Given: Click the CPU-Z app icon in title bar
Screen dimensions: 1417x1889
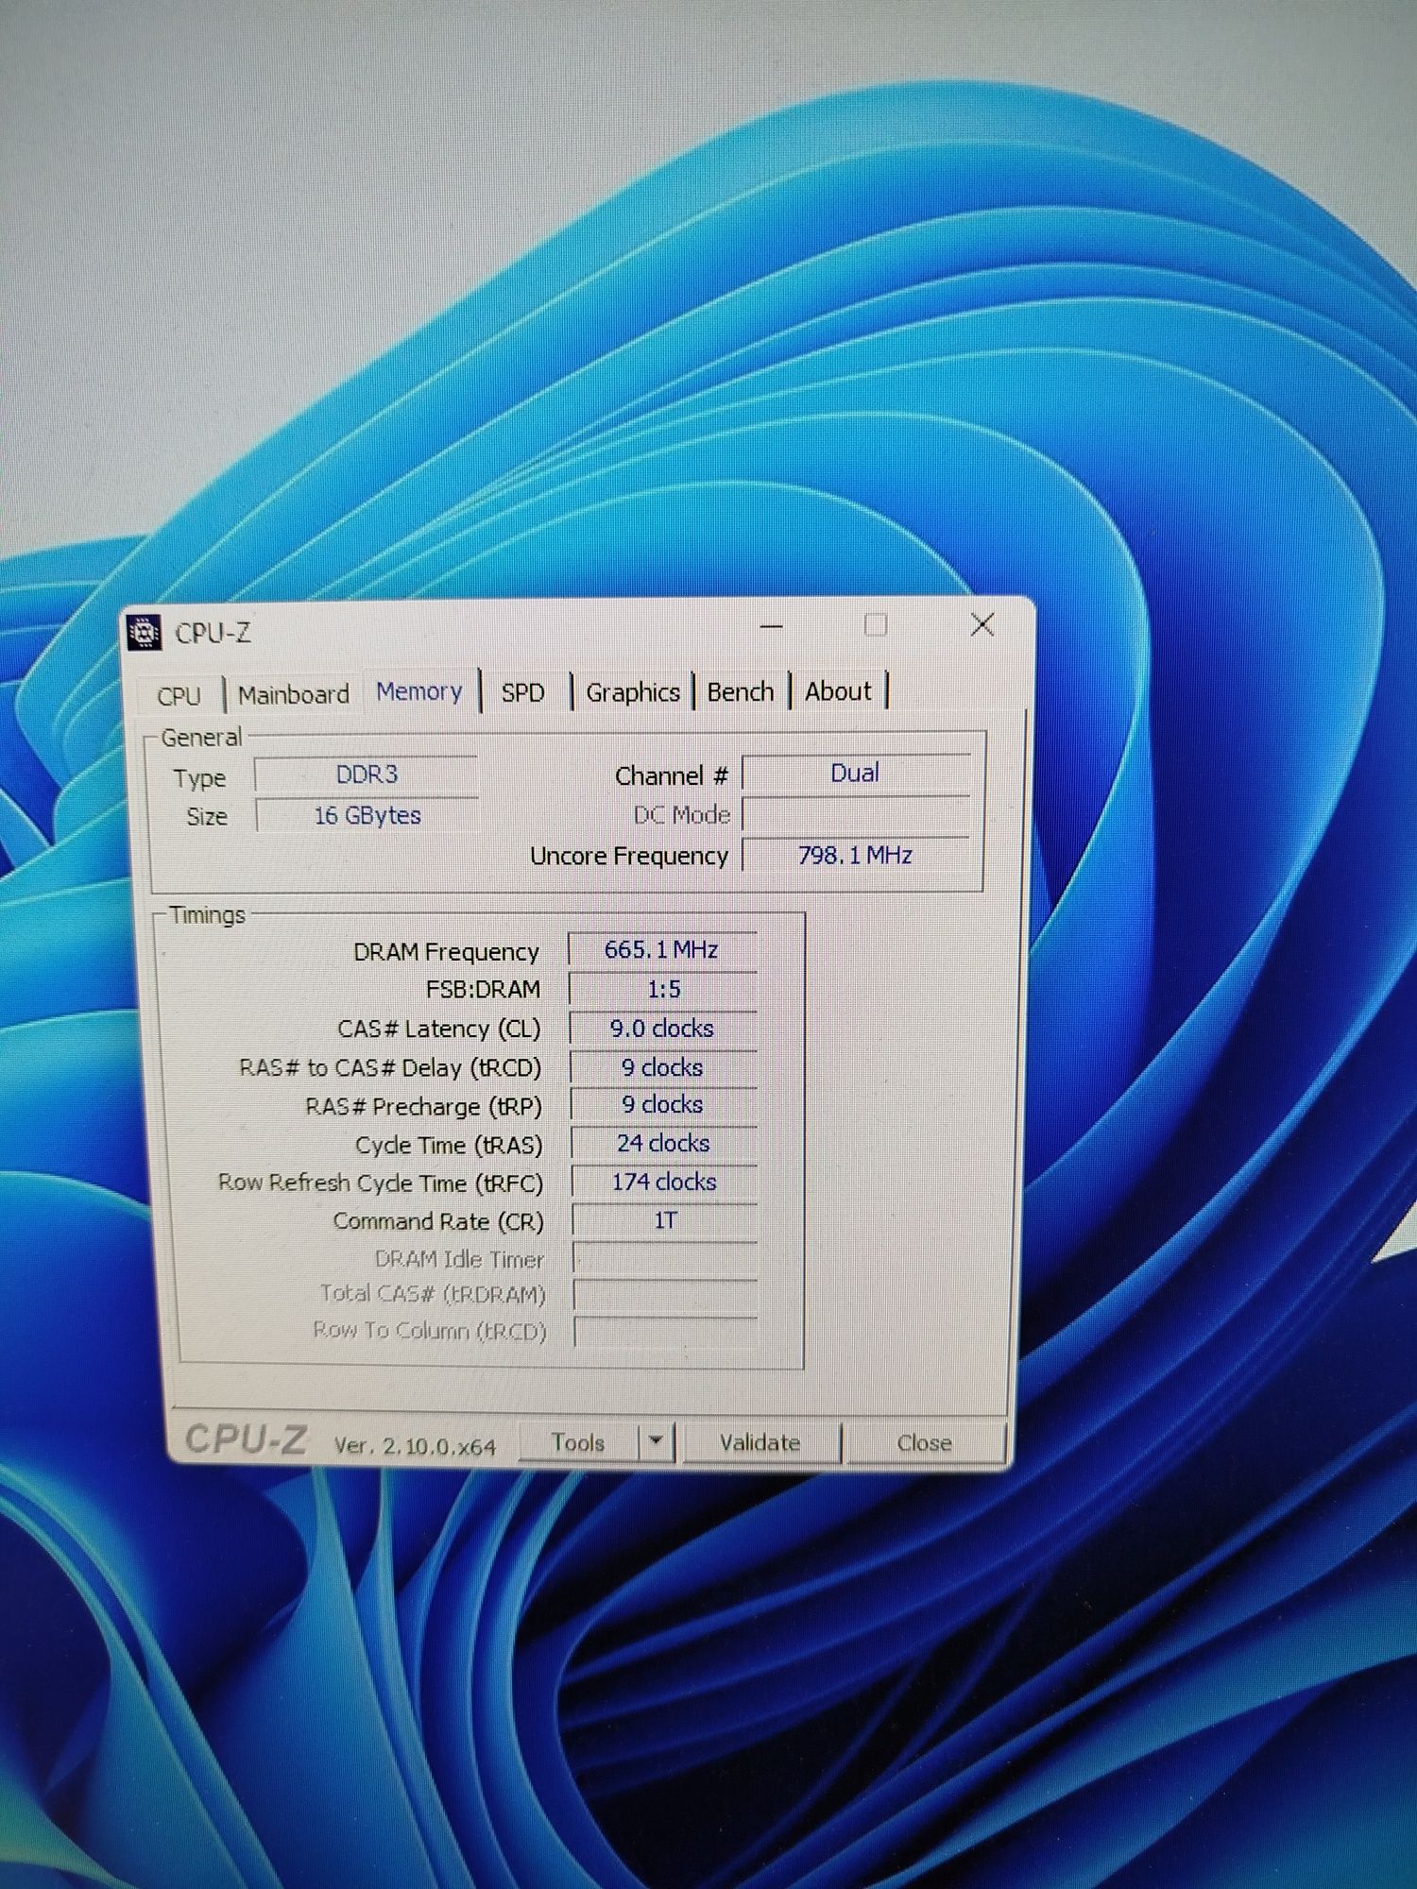Looking at the screenshot, I should click(x=145, y=633).
